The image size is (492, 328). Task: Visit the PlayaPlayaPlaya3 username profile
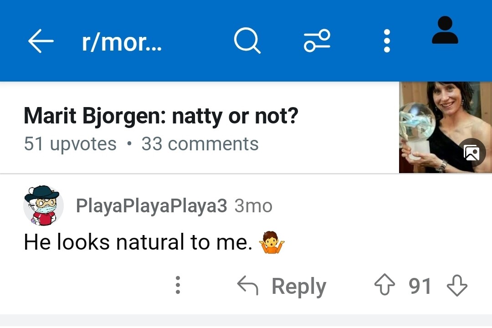click(152, 206)
